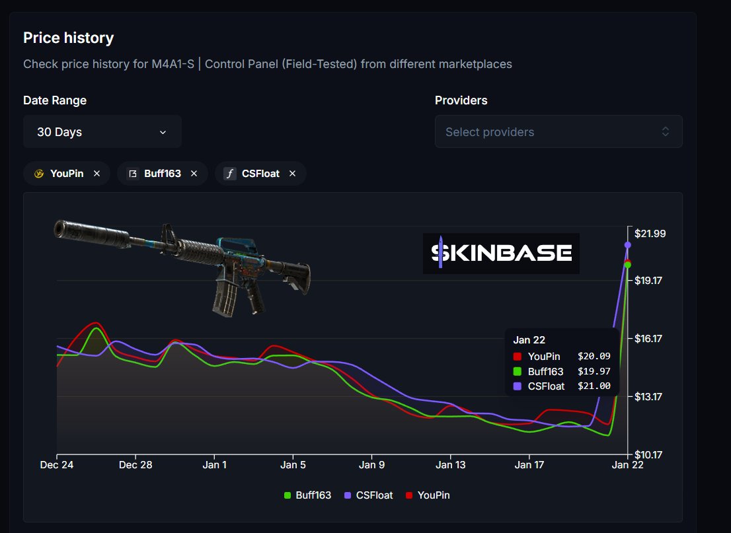Click the red YouPin legend color square

pyautogui.click(x=409, y=496)
